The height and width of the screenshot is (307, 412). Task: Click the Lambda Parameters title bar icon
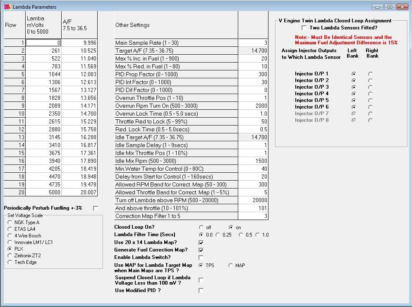click(7, 7)
